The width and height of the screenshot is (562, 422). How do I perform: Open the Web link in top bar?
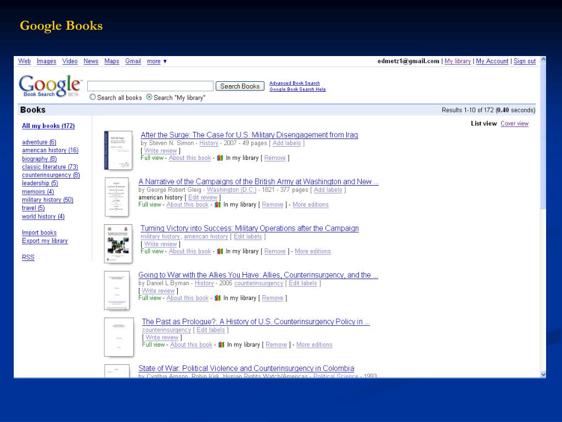coord(24,62)
